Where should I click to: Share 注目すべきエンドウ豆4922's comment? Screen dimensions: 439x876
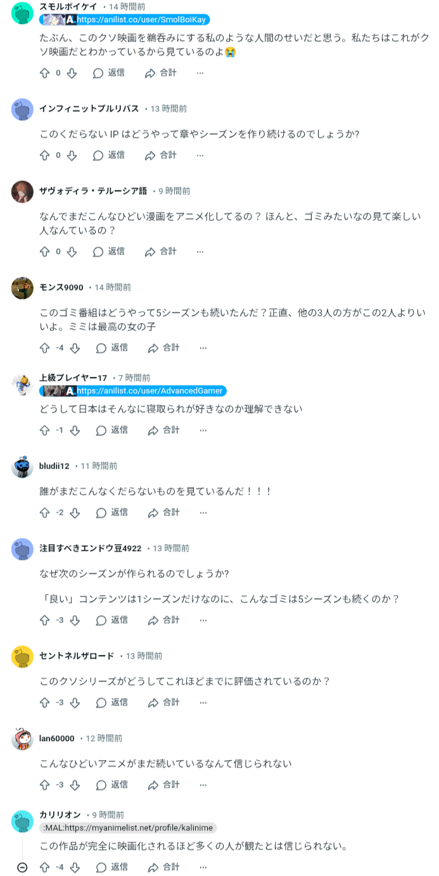[164, 620]
